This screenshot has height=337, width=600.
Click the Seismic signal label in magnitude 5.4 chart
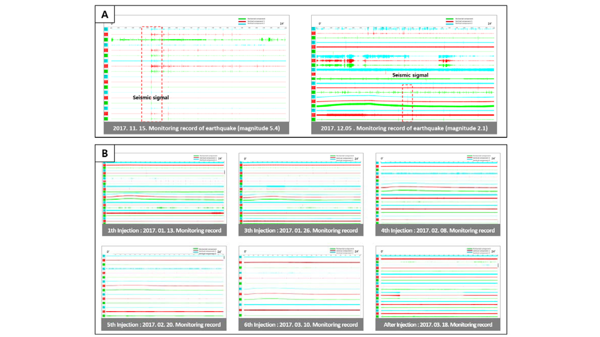coord(151,98)
